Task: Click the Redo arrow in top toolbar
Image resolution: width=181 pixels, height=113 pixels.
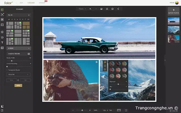Action: pyautogui.click(x=96, y=9)
